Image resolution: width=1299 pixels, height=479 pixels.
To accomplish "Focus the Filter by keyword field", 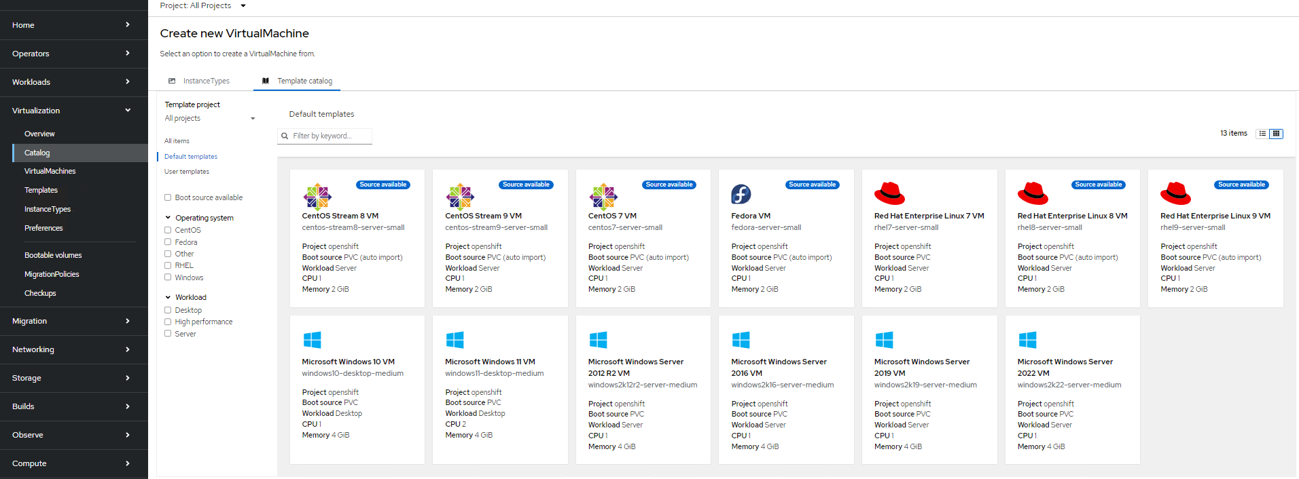I will click(x=325, y=136).
